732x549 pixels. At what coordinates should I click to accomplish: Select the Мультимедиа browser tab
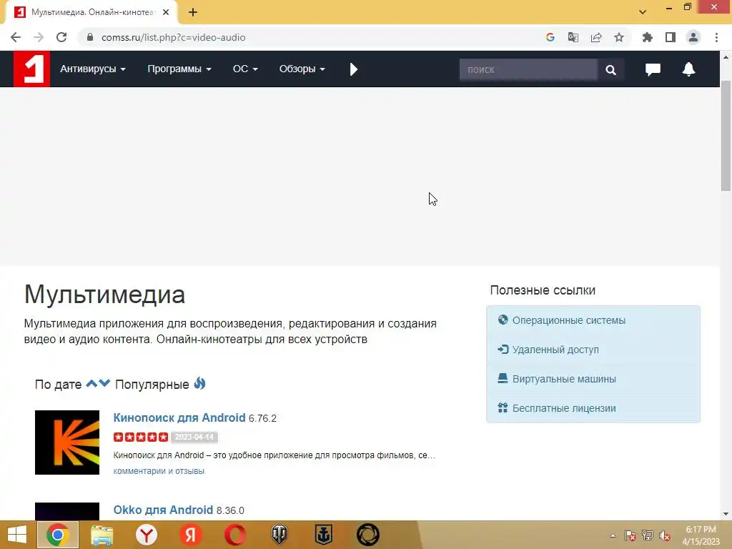point(91,13)
